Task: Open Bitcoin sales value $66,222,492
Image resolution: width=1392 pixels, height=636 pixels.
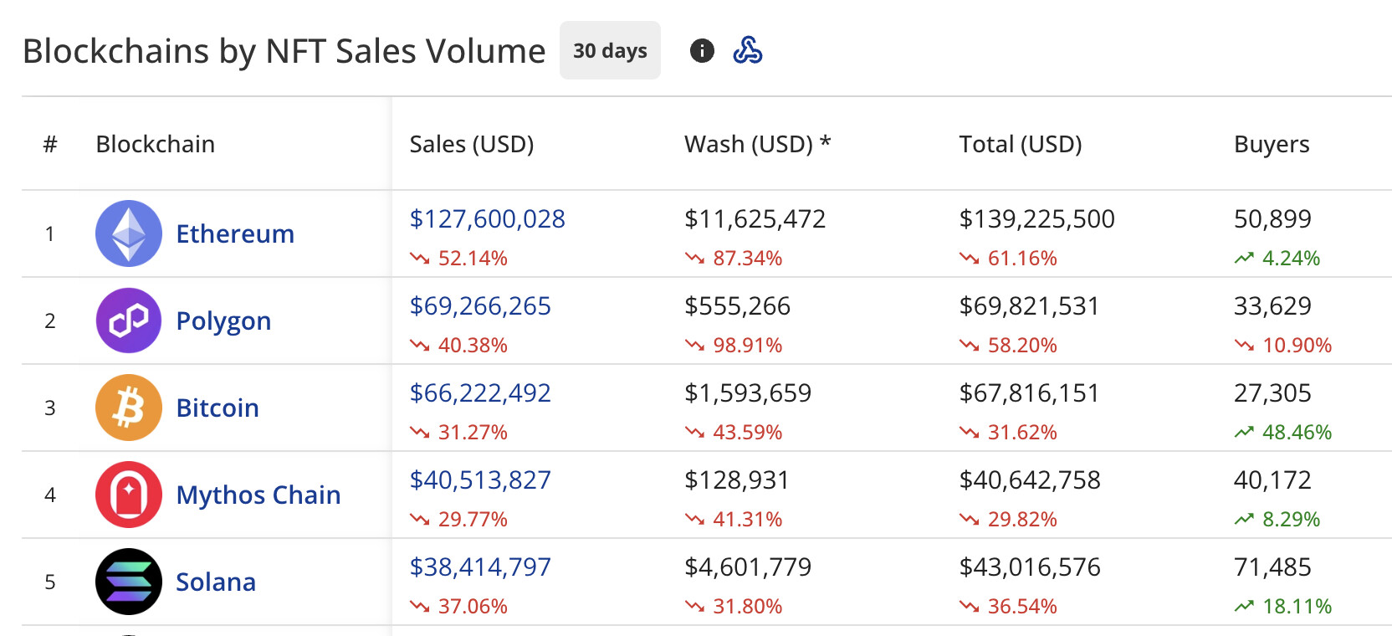Action: [x=480, y=393]
